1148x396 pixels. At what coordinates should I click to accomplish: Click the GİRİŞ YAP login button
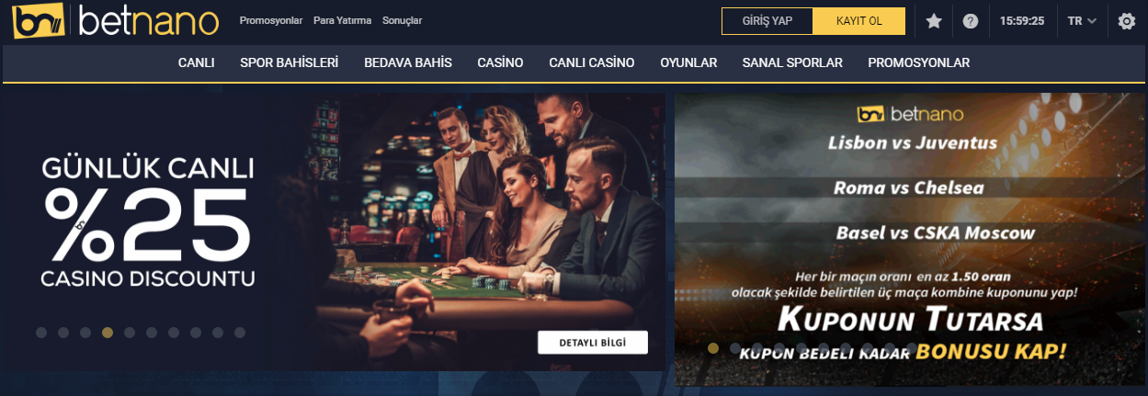767,21
